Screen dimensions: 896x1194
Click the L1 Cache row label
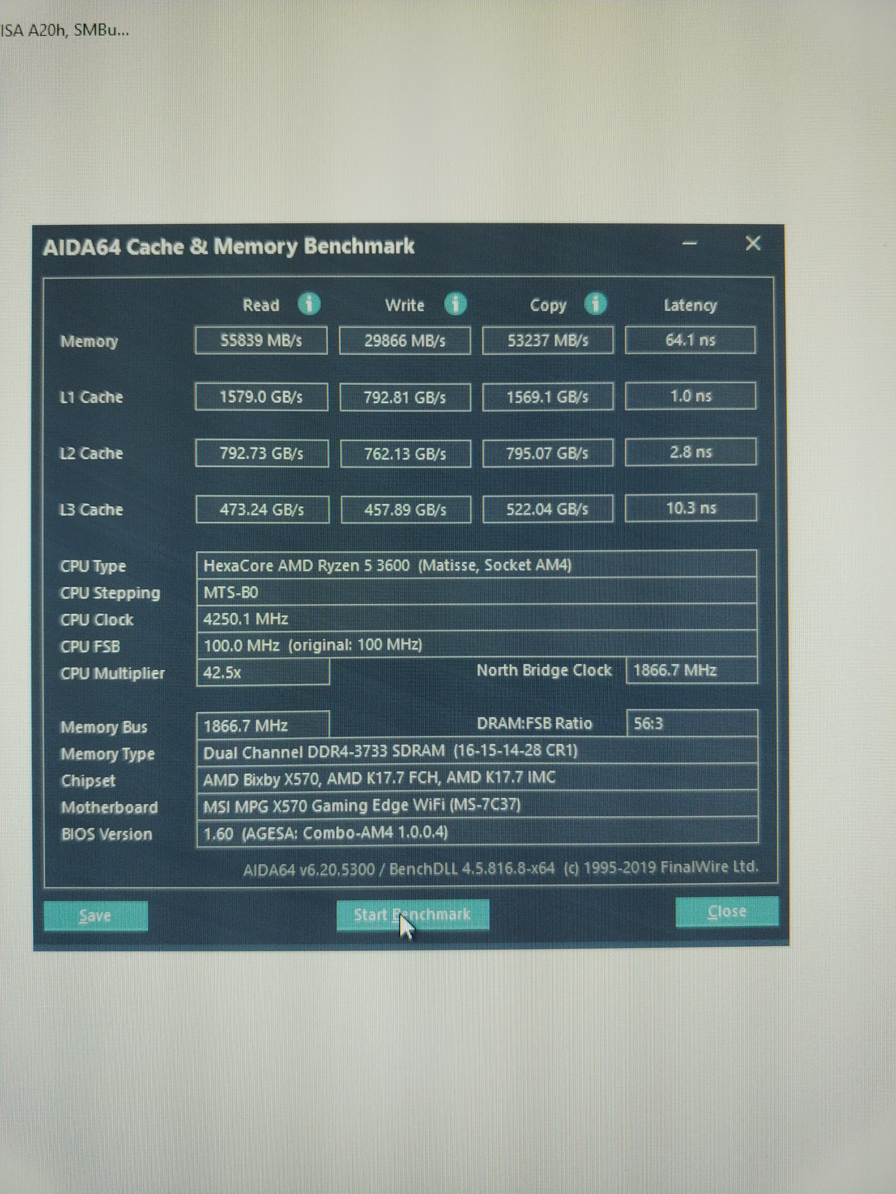pyautogui.click(x=92, y=398)
